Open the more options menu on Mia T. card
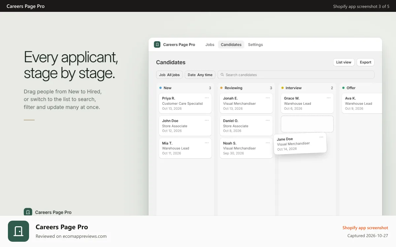 click(x=207, y=143)
